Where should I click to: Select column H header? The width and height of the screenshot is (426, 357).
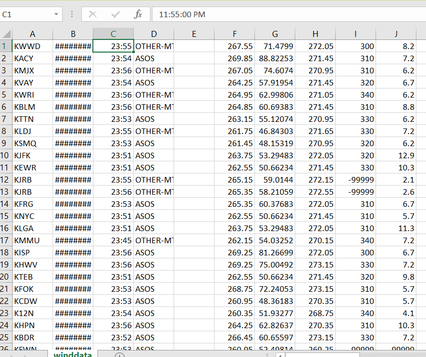(x=315, y=34)
